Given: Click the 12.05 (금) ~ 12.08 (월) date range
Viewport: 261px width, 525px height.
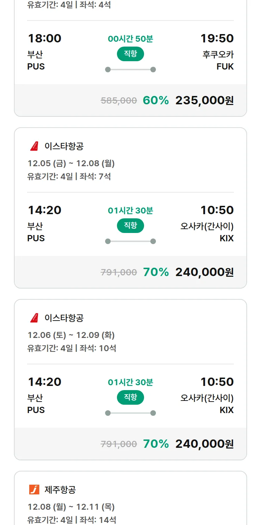Looking at the screenshot, I should click(x=71, y=163).
